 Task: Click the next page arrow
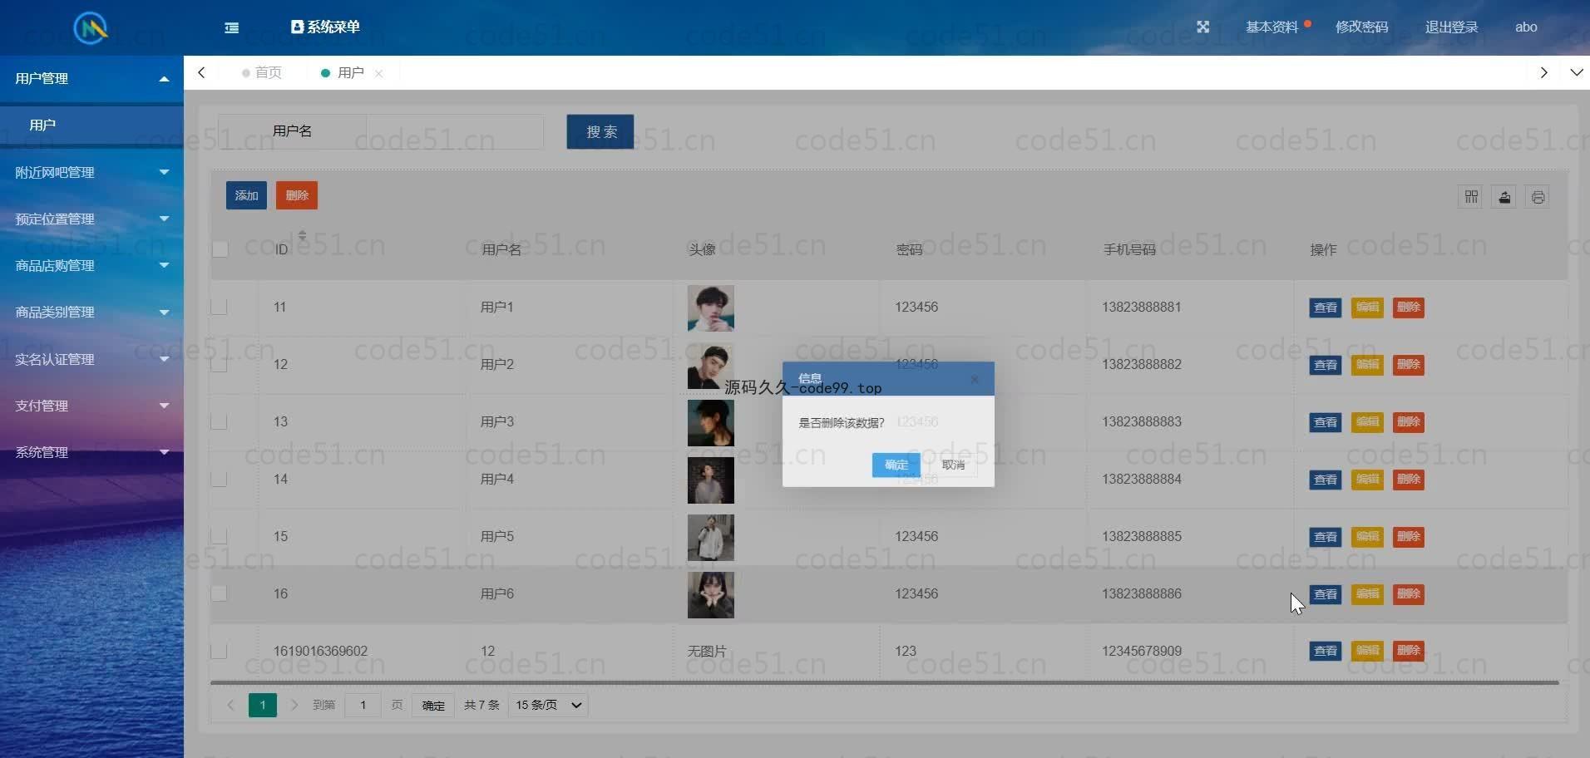[x=294, y=706]
